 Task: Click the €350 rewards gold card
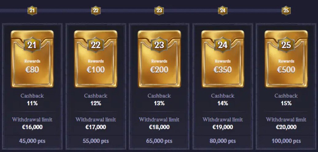(223, 59)
